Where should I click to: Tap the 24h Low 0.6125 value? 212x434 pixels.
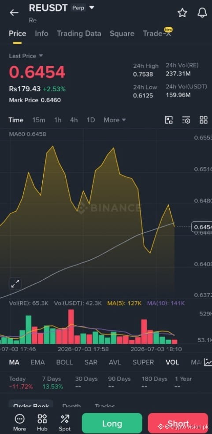143,95
